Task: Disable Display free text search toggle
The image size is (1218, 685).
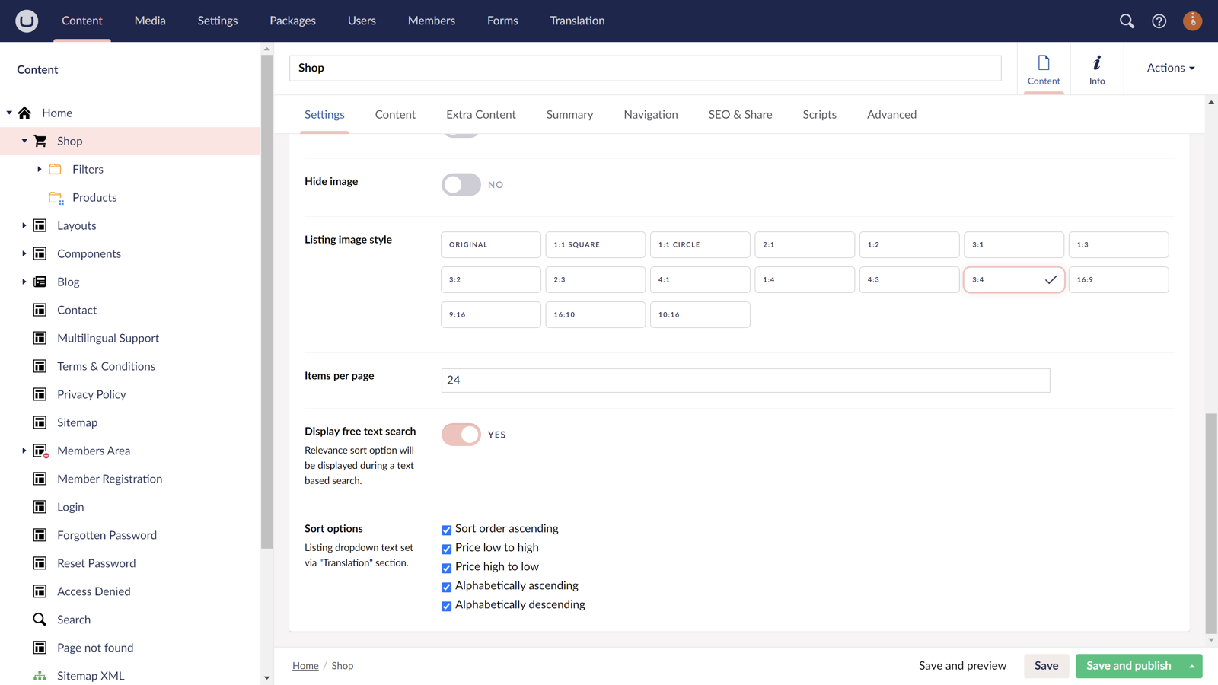Action: click(461, 435)
